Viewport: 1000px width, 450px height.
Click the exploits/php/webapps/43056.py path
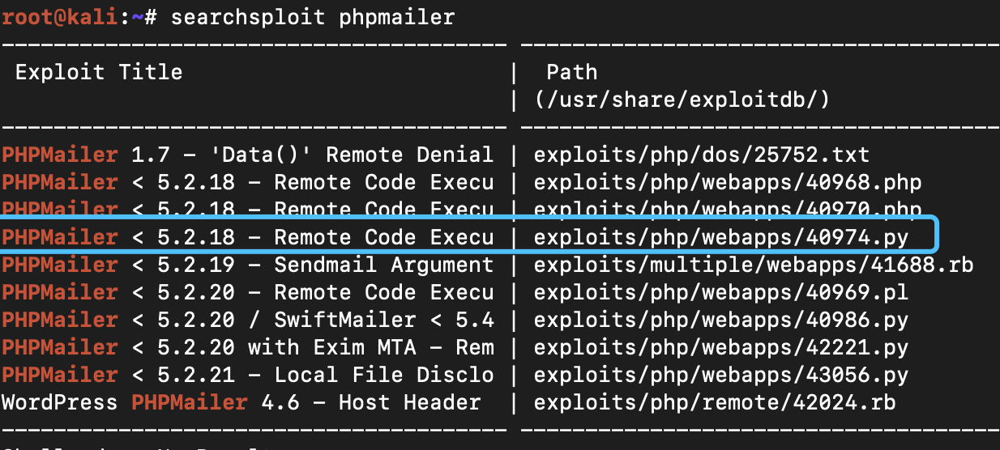(x=720, y=375)
